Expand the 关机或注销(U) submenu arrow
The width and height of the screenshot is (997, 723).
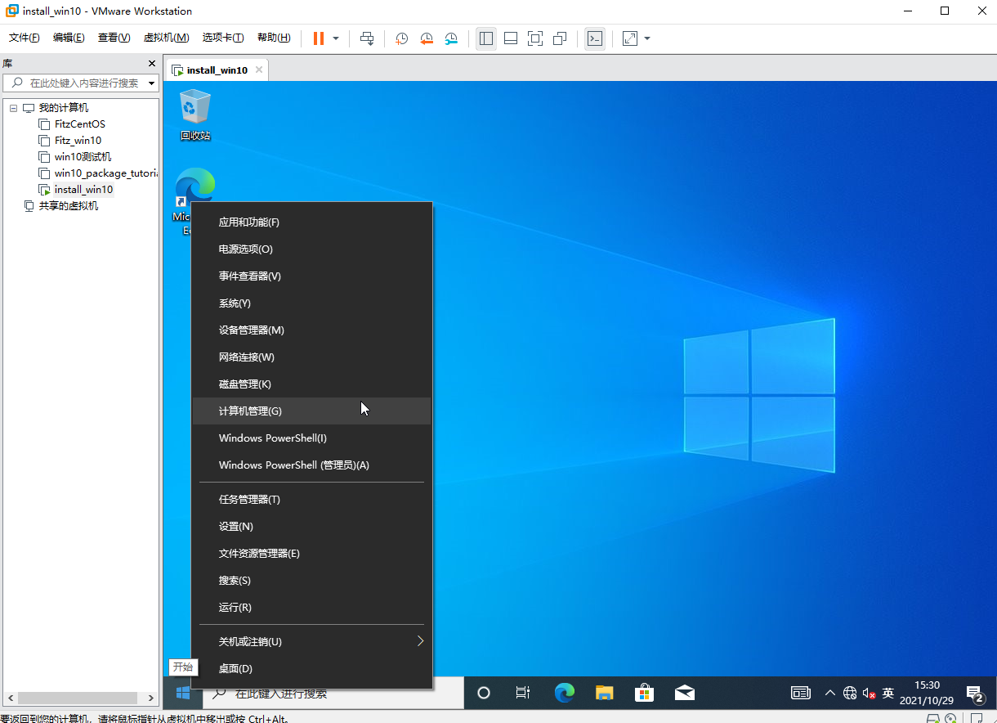(x=420, y=641)
